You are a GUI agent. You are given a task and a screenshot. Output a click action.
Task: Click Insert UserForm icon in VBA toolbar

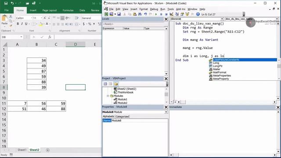(111, 14)
